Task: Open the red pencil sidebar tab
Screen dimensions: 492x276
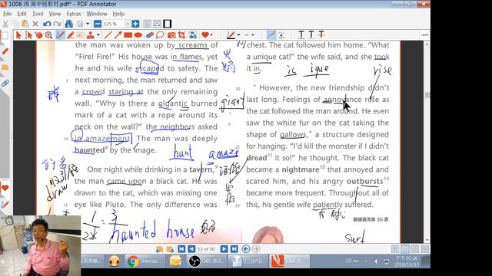Action: 5,51
